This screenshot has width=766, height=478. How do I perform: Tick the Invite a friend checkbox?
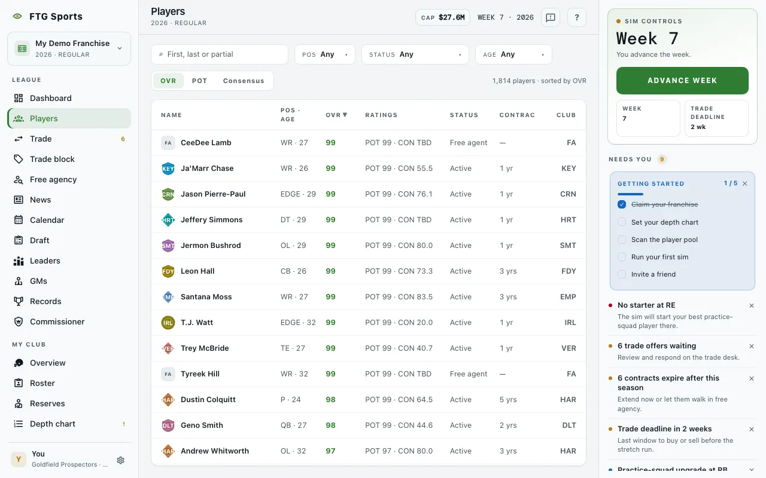click(622, 274)
